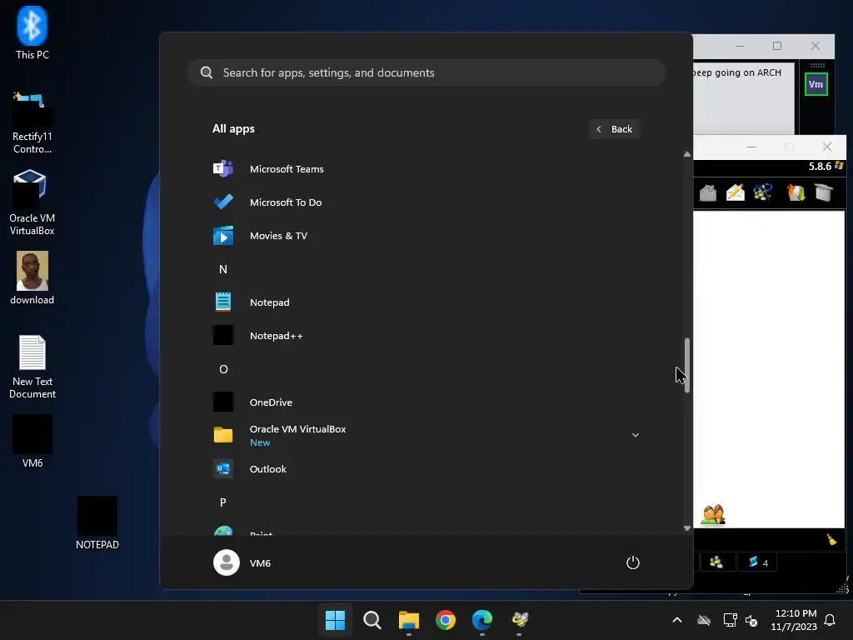Click the gray envelope icon in chat toolbar
Image resolution: width=853 pixels, height=640 pixels.
pyautogui.click(x=708, y=192)
